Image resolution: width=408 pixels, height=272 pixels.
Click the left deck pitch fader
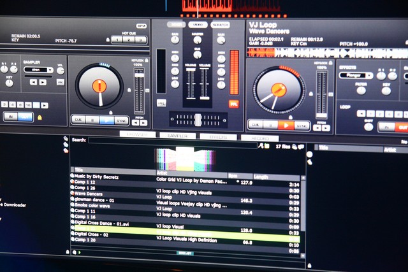[139, 75]
